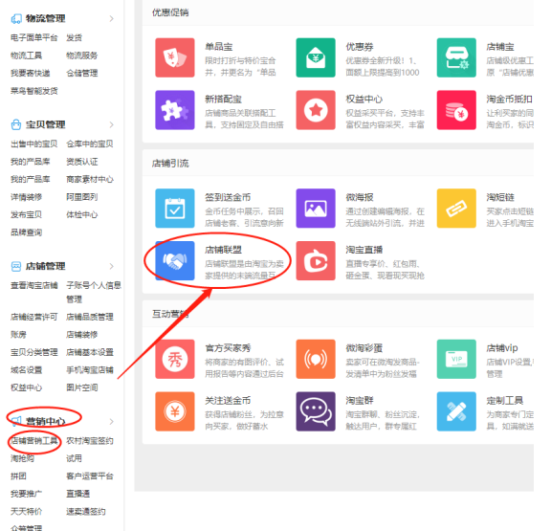Open 店铺经营许可 link
This screenshot has width=551, height=531.
(x=34, y=317)
